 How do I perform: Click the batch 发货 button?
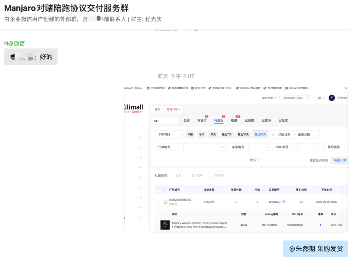tap(178, 175)
